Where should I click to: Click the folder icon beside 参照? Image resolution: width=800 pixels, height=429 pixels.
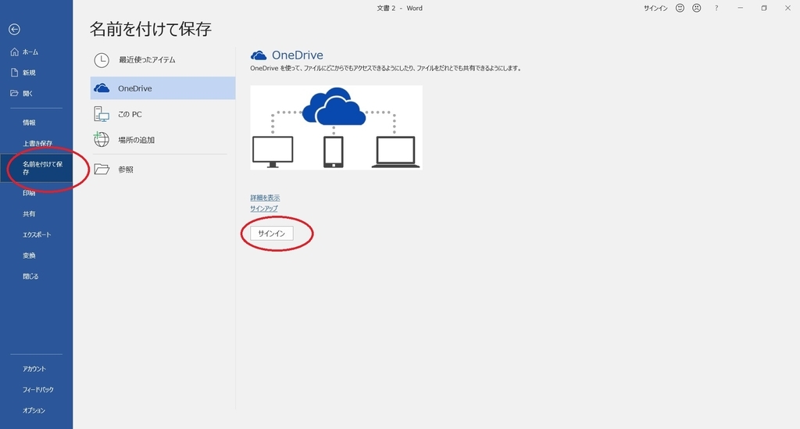pos(102,170)
